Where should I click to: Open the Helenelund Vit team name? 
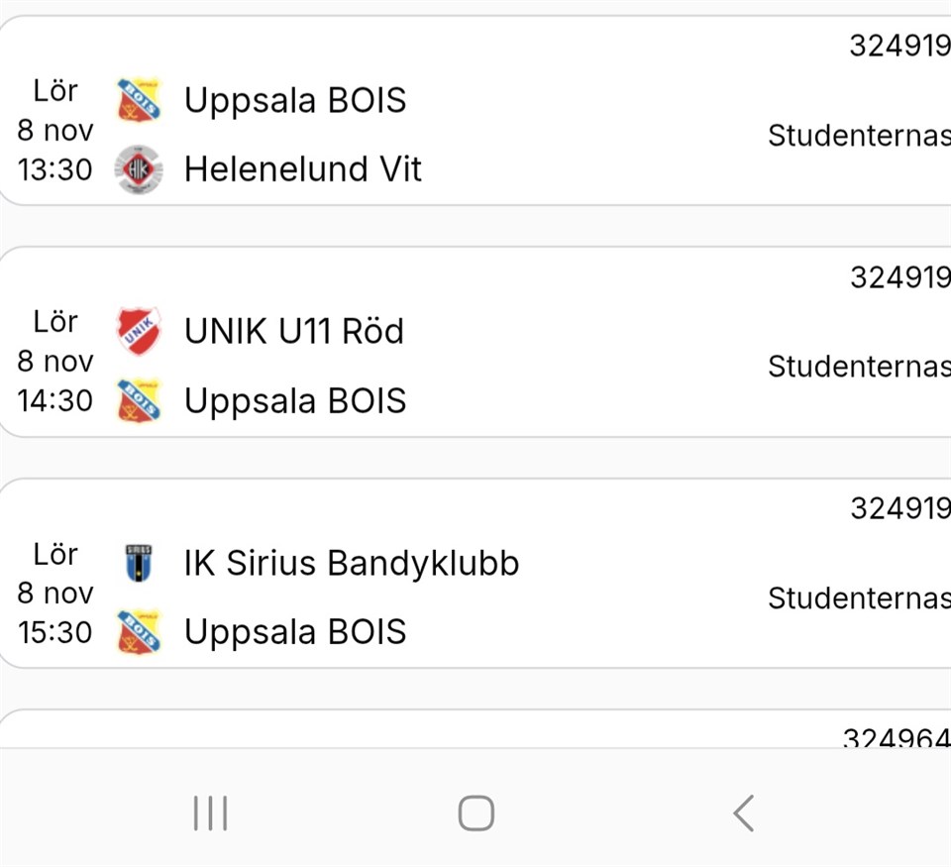click(302, 169)
